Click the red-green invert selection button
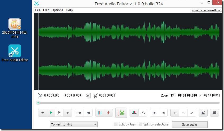 [134, 113]
